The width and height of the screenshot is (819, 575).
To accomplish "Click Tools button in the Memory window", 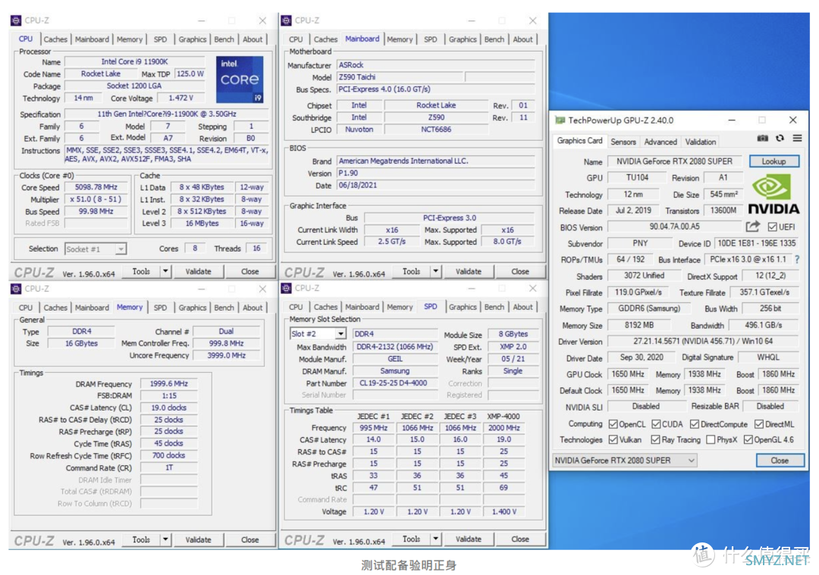I will pyautogui.click(x=141, y=539).
